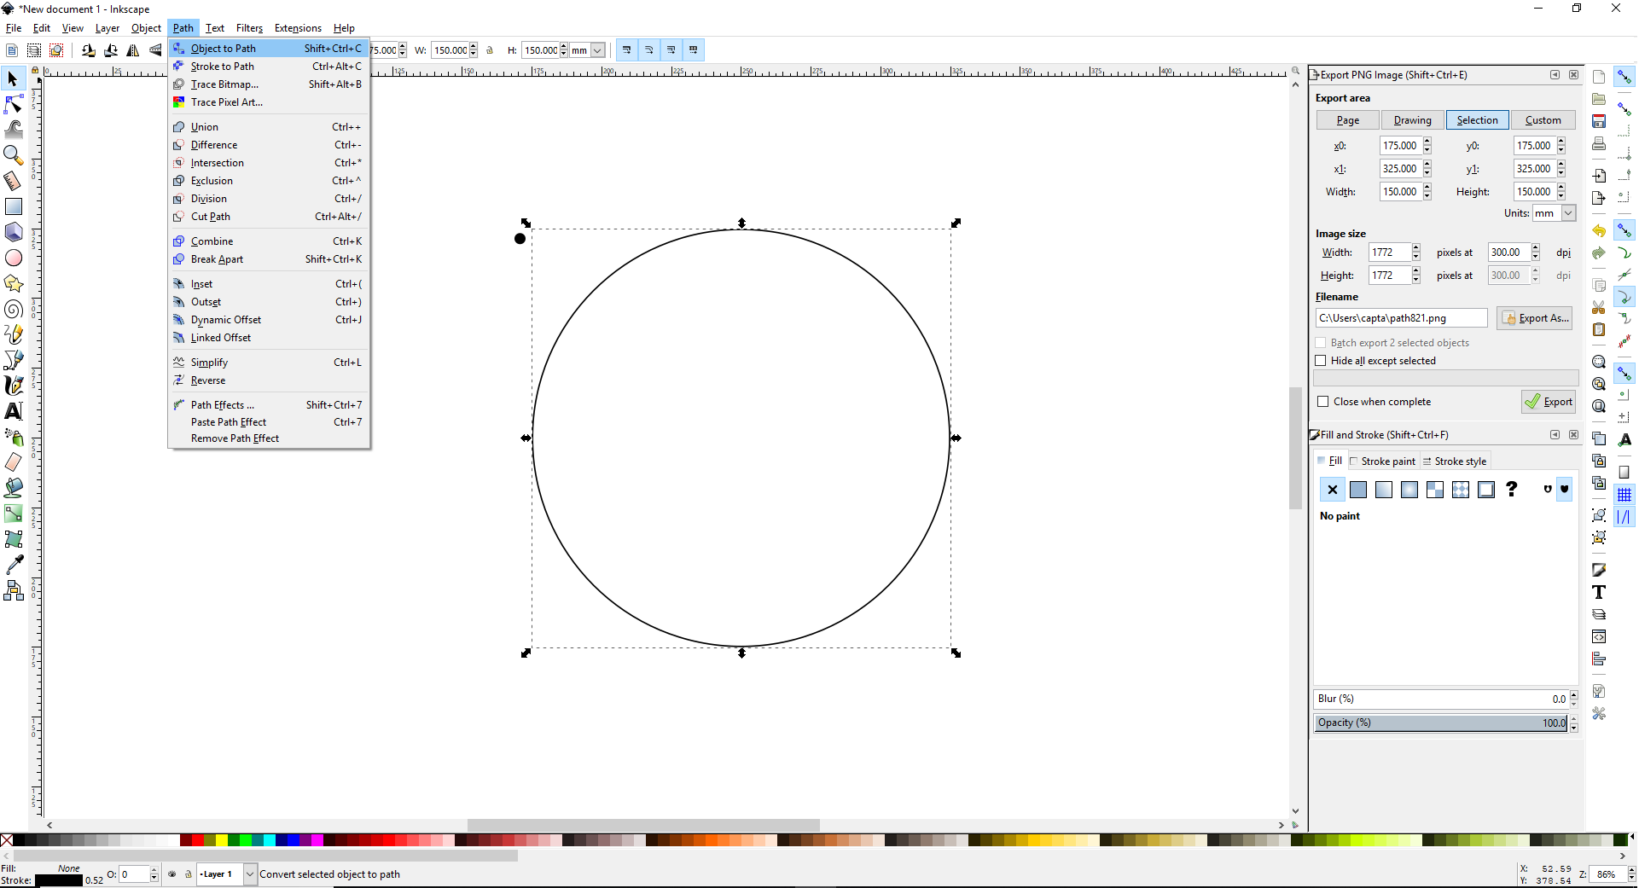Select the No paint X fill option

(1333, 490)
